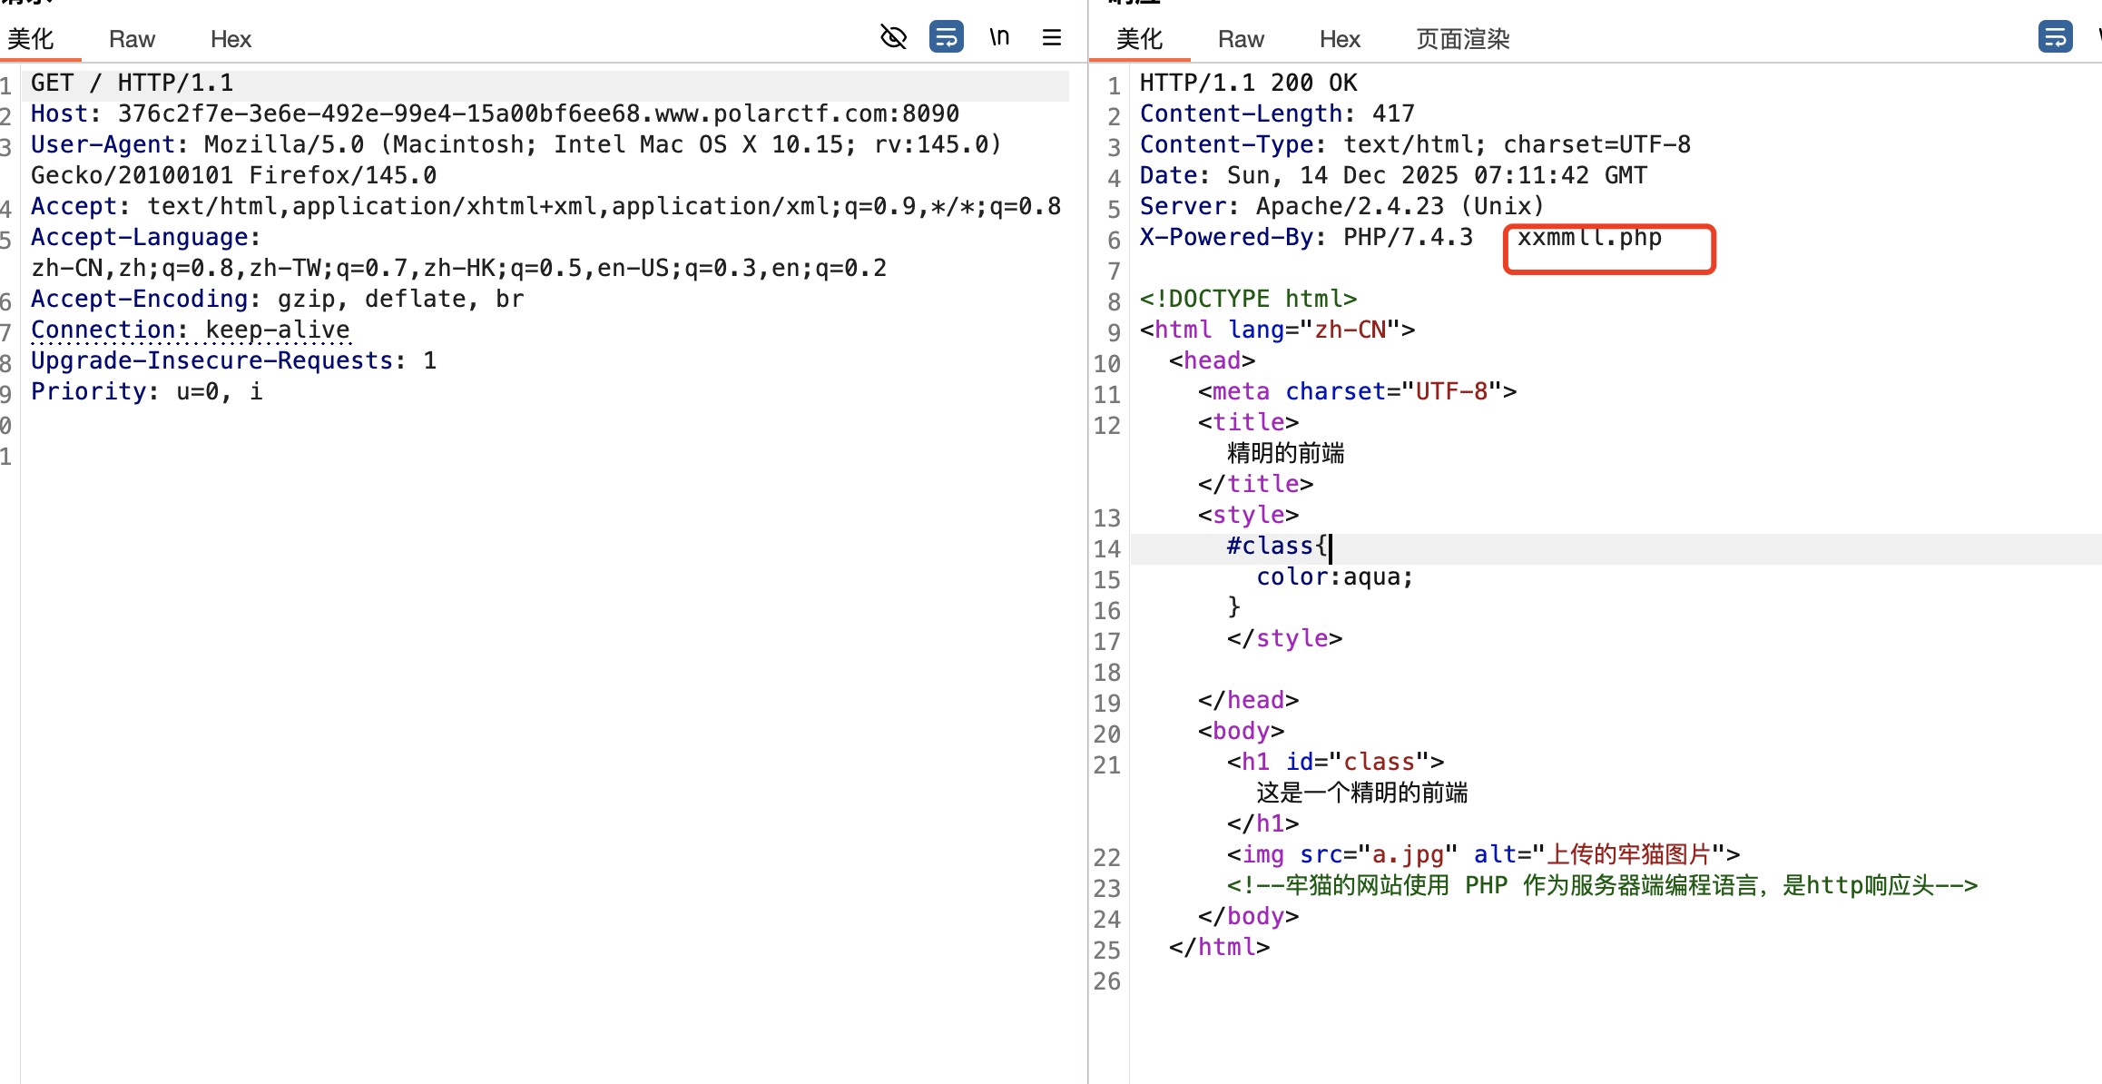The image size is (2102, 1084).
Task: Switch response view to Hex tab
Action: [x=1340, y=39]
